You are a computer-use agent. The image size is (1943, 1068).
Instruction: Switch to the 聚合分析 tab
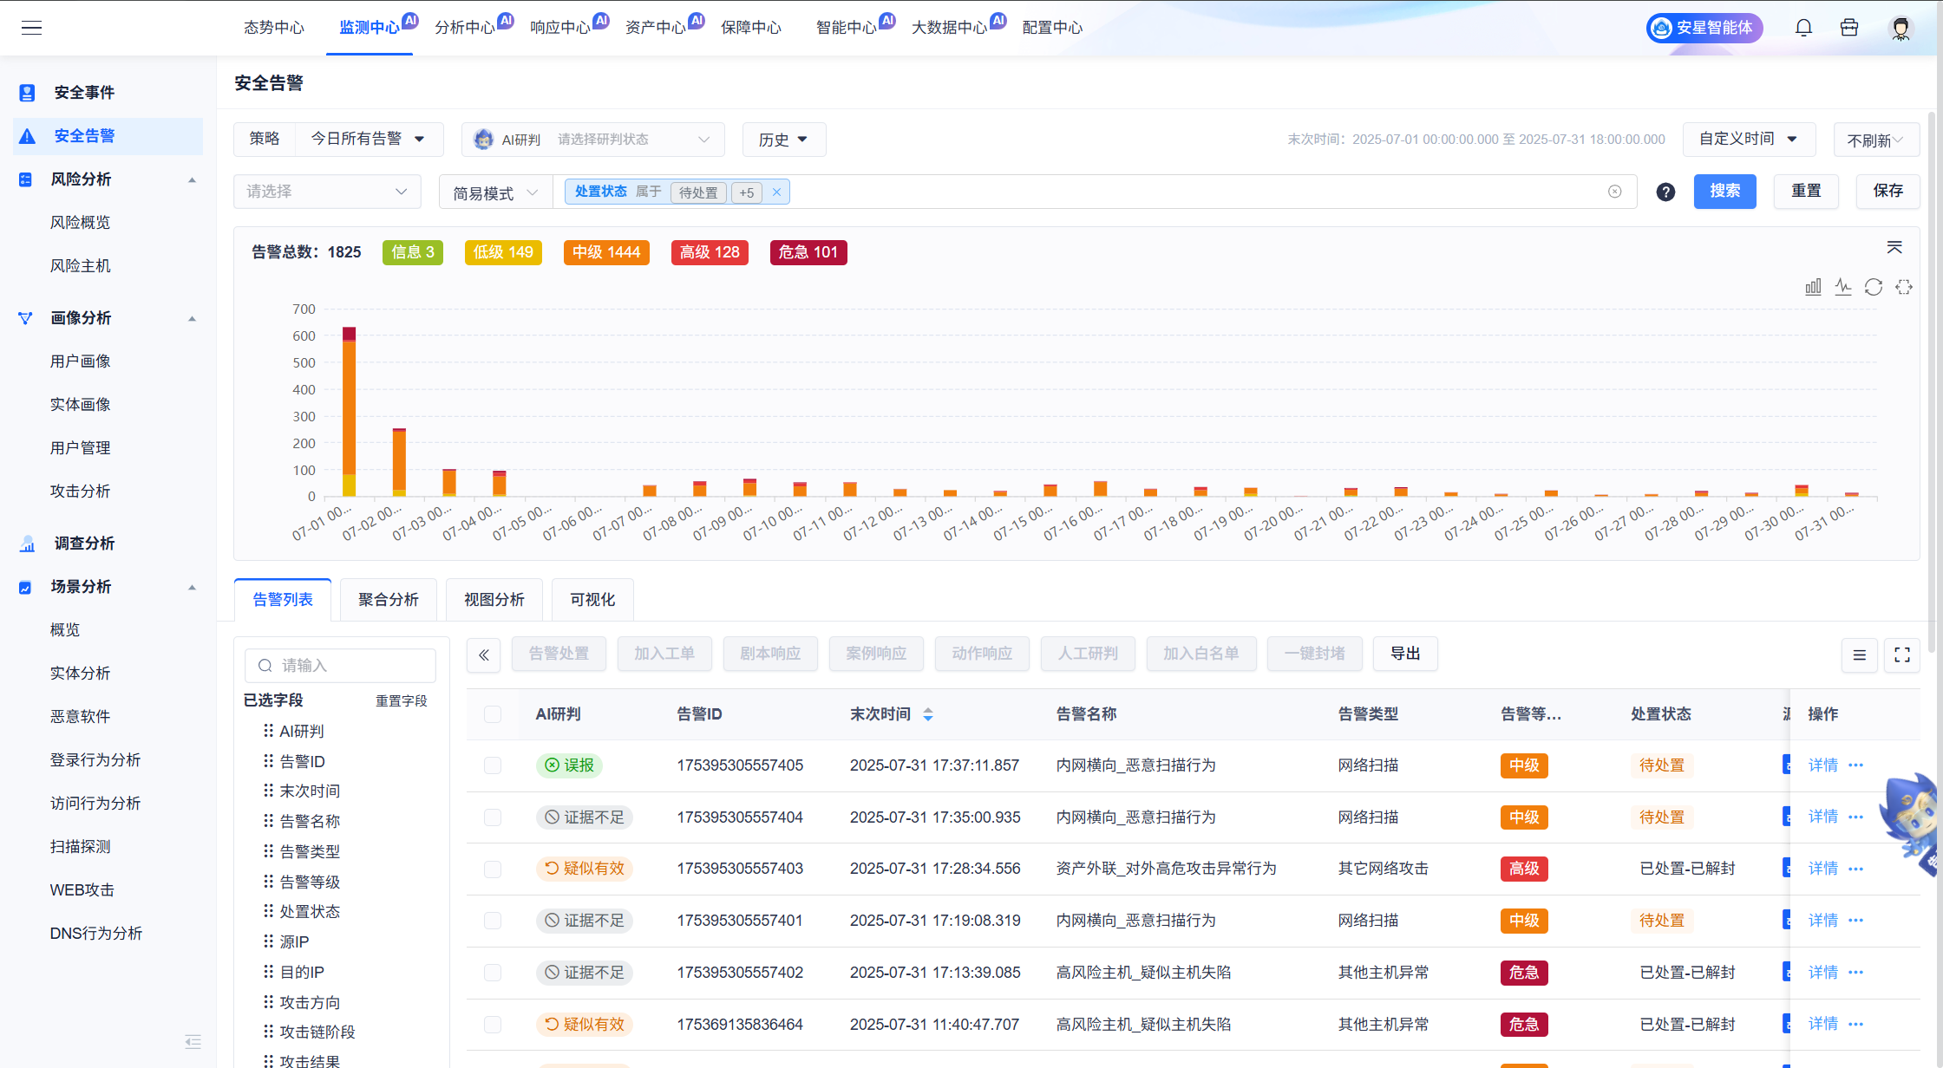[x=388, y=598]
